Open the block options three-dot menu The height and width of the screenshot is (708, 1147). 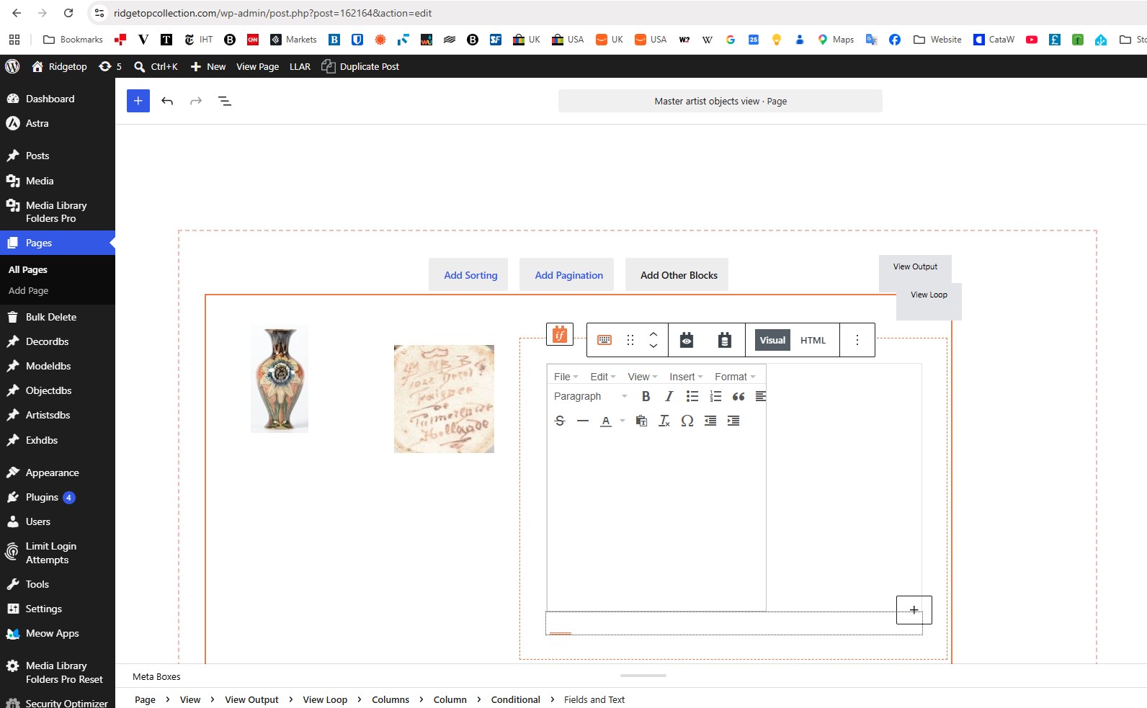coord(857,340)
